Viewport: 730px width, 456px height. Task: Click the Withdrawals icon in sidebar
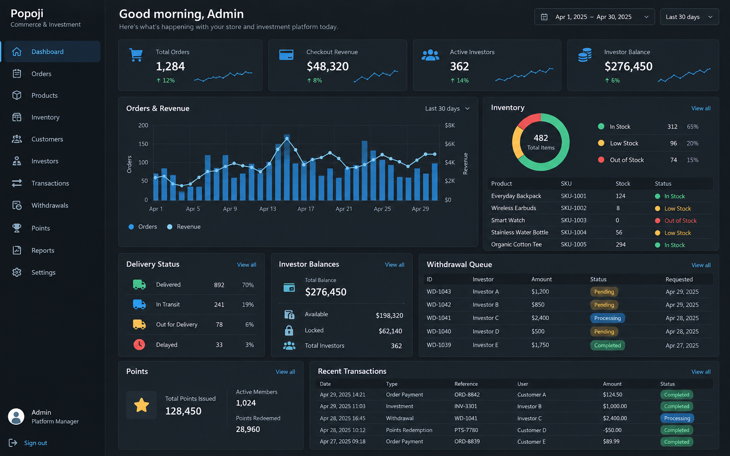click(x=17, y=205)
